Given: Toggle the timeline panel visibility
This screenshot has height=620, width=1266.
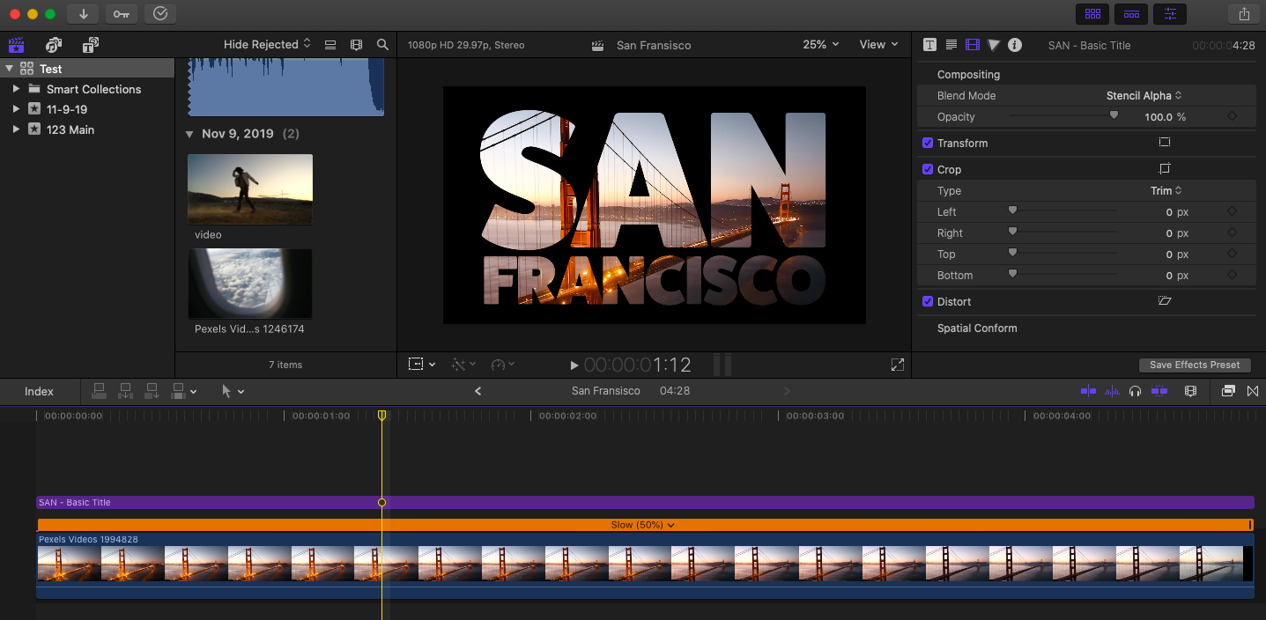Looking at the screenshot, I should coord(1131,13).
